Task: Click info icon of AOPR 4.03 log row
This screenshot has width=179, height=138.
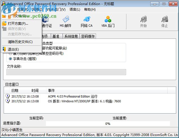Action: 8,96
